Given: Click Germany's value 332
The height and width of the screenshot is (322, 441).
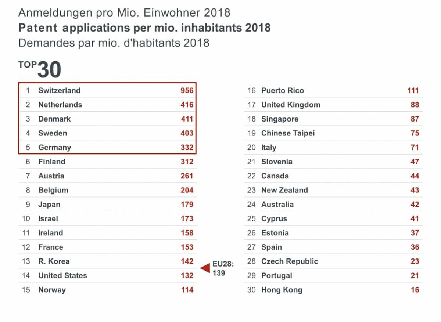Looking at the screenshot, I should tap(187, 148).
